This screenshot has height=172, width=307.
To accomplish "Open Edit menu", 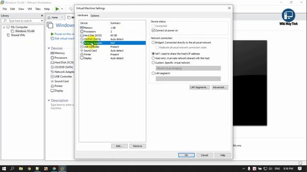I will (12, 9).
